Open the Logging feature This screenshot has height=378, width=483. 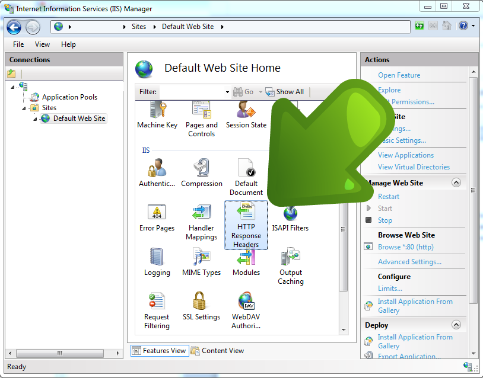(157, 262)
